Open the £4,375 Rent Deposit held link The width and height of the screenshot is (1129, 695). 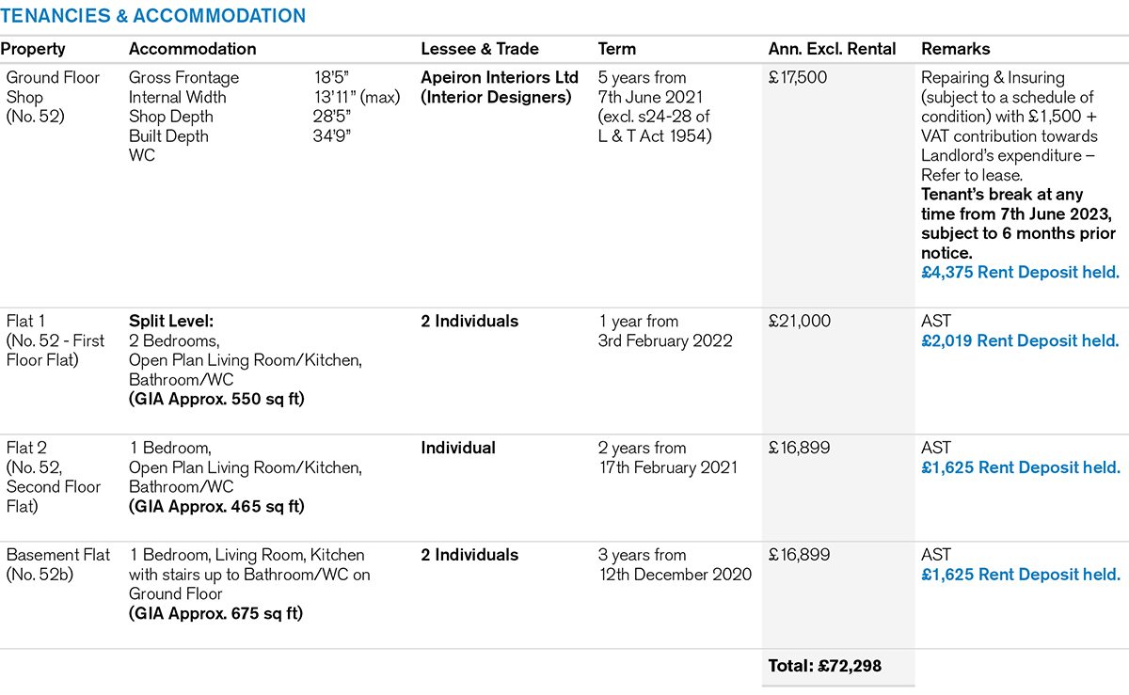(1021, 273)
